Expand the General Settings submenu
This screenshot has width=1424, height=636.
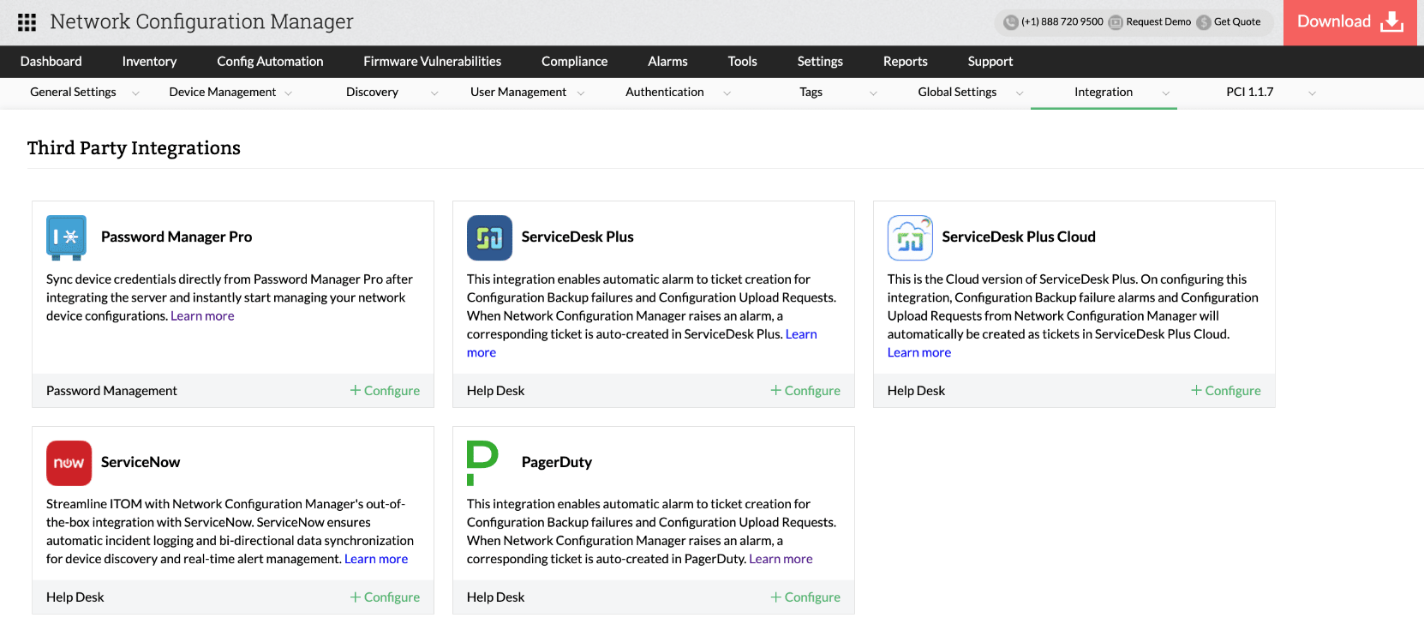pos(135,93)
